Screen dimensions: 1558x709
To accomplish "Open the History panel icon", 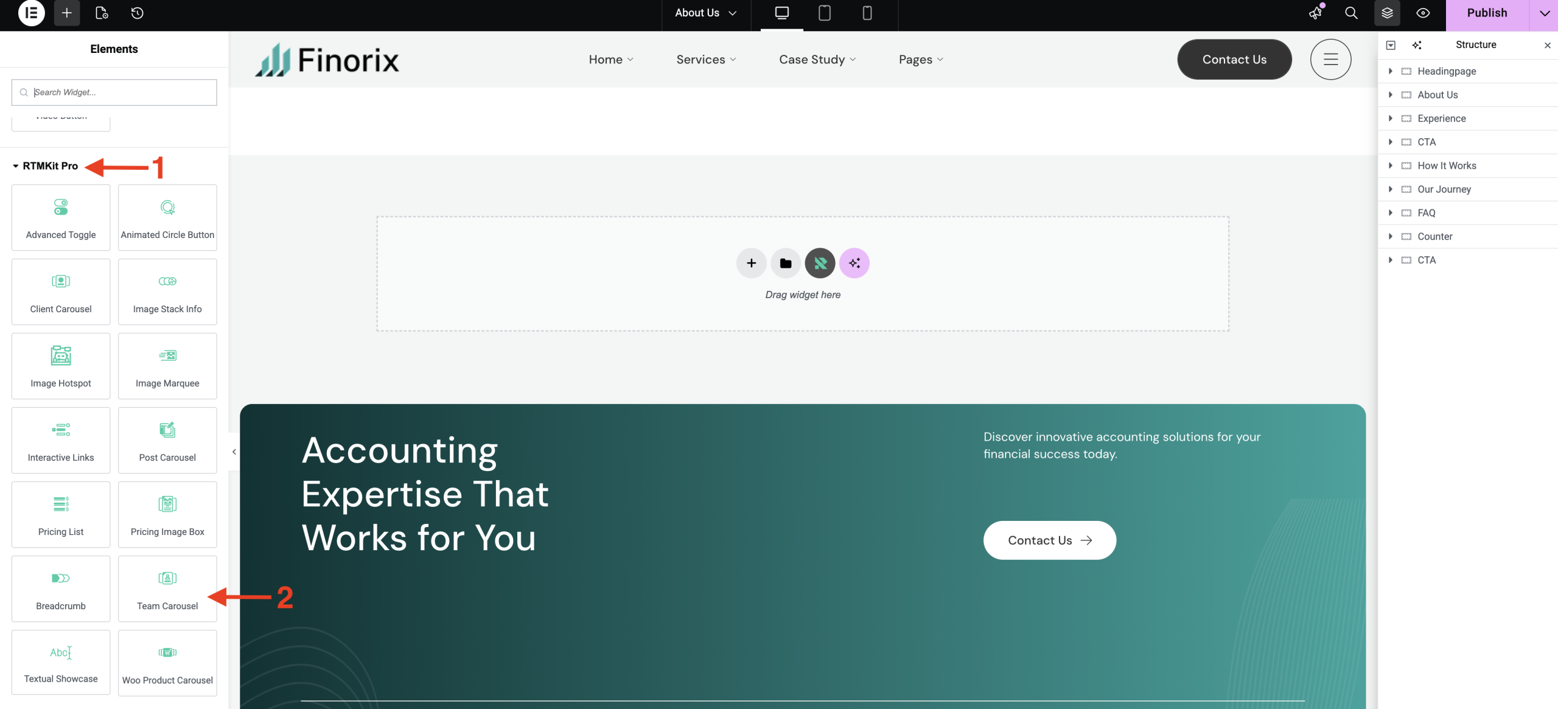I will (138, 13).
